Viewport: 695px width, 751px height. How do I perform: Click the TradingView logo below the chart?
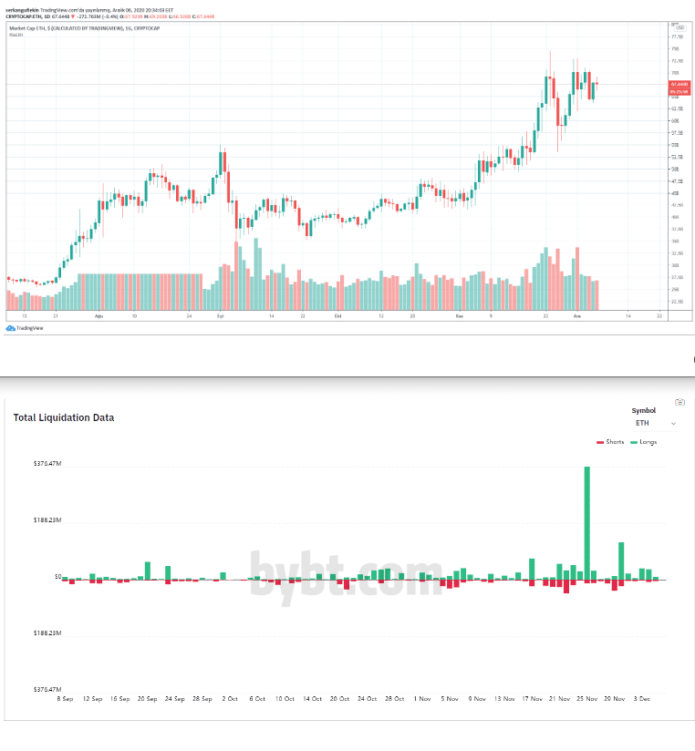(26, 328)
